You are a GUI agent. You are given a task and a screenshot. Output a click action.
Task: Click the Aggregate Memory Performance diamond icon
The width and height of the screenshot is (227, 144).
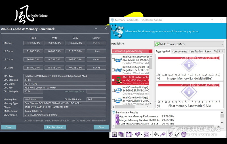click(117, 116)
